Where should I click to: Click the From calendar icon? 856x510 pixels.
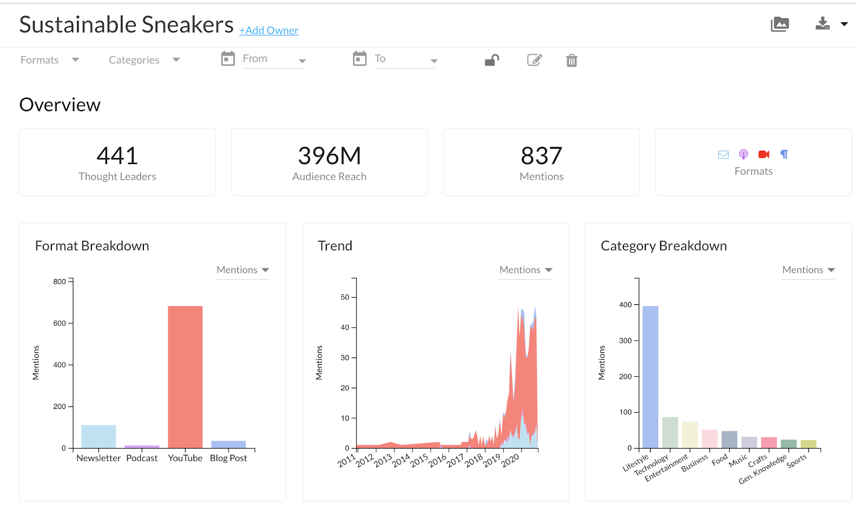pos(228,59)
